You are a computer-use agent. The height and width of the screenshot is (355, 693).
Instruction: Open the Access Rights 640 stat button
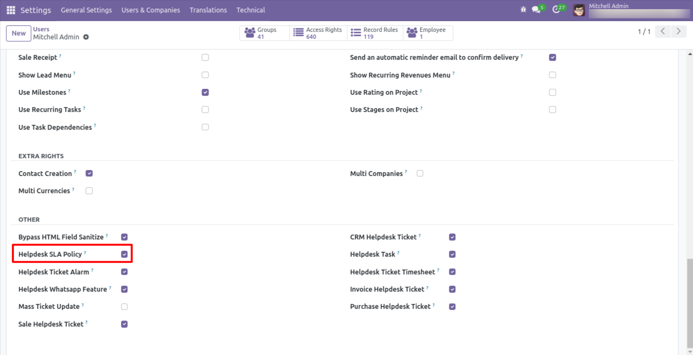click(x=318, y=33)
